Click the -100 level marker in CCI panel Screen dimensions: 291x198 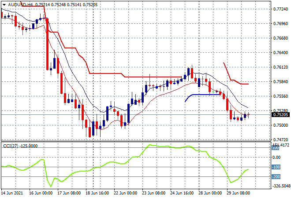click(276, 167)
